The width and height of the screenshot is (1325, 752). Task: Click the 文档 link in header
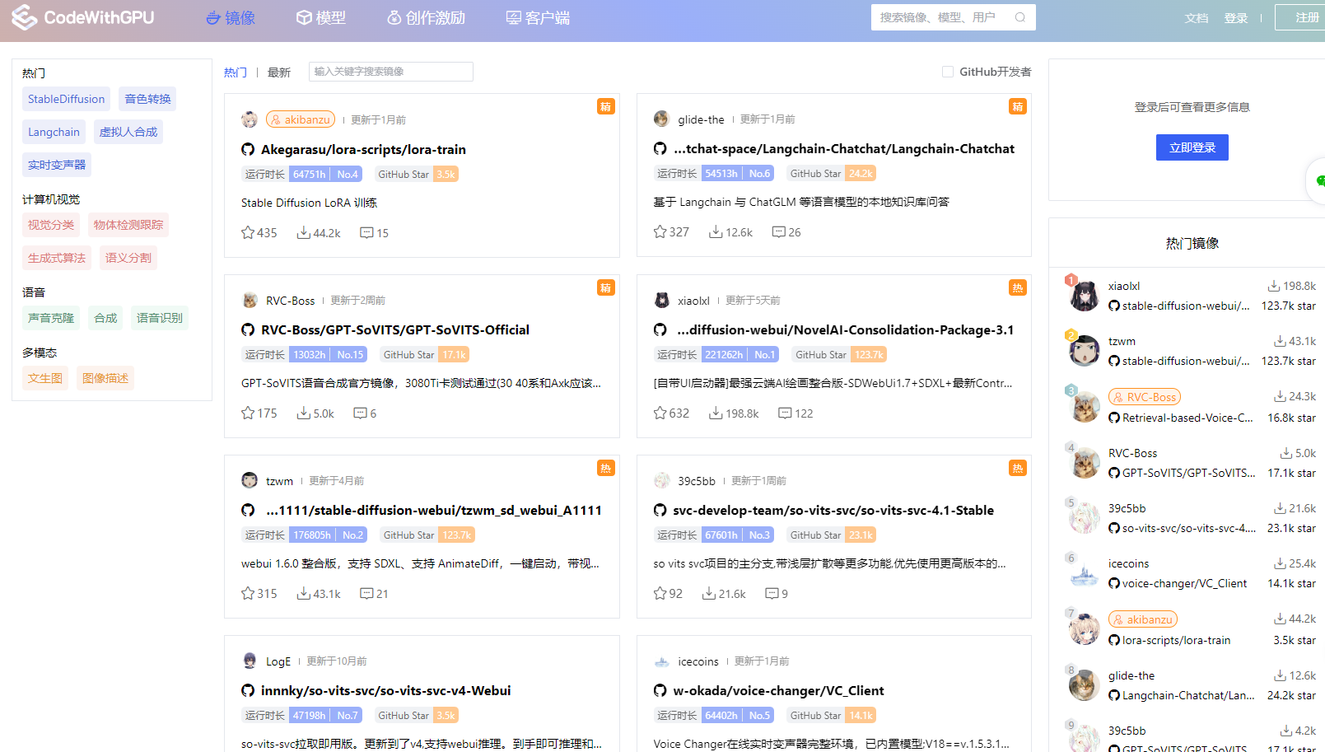1197,18
